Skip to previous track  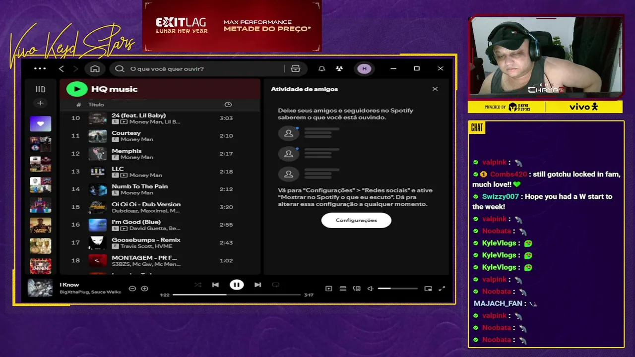(x=215, y=285)
